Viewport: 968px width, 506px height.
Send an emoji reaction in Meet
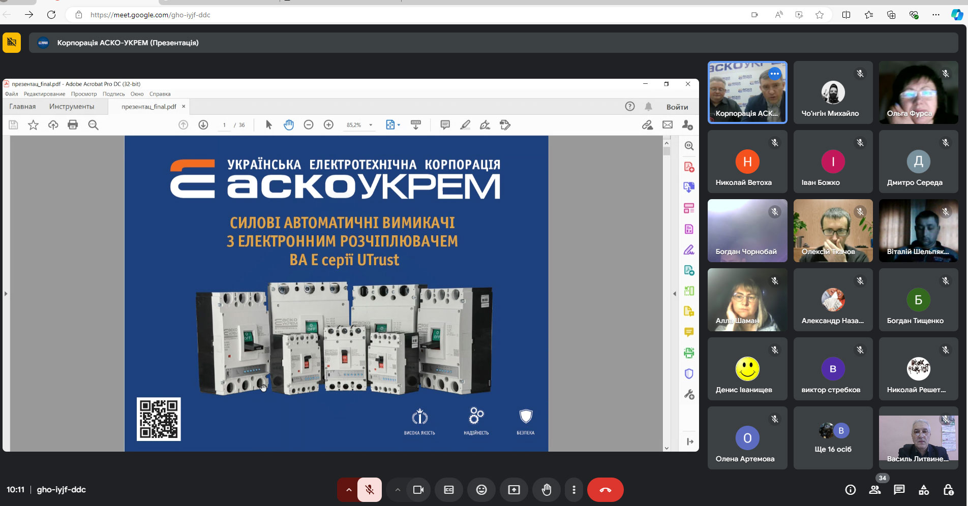point(481,490)
